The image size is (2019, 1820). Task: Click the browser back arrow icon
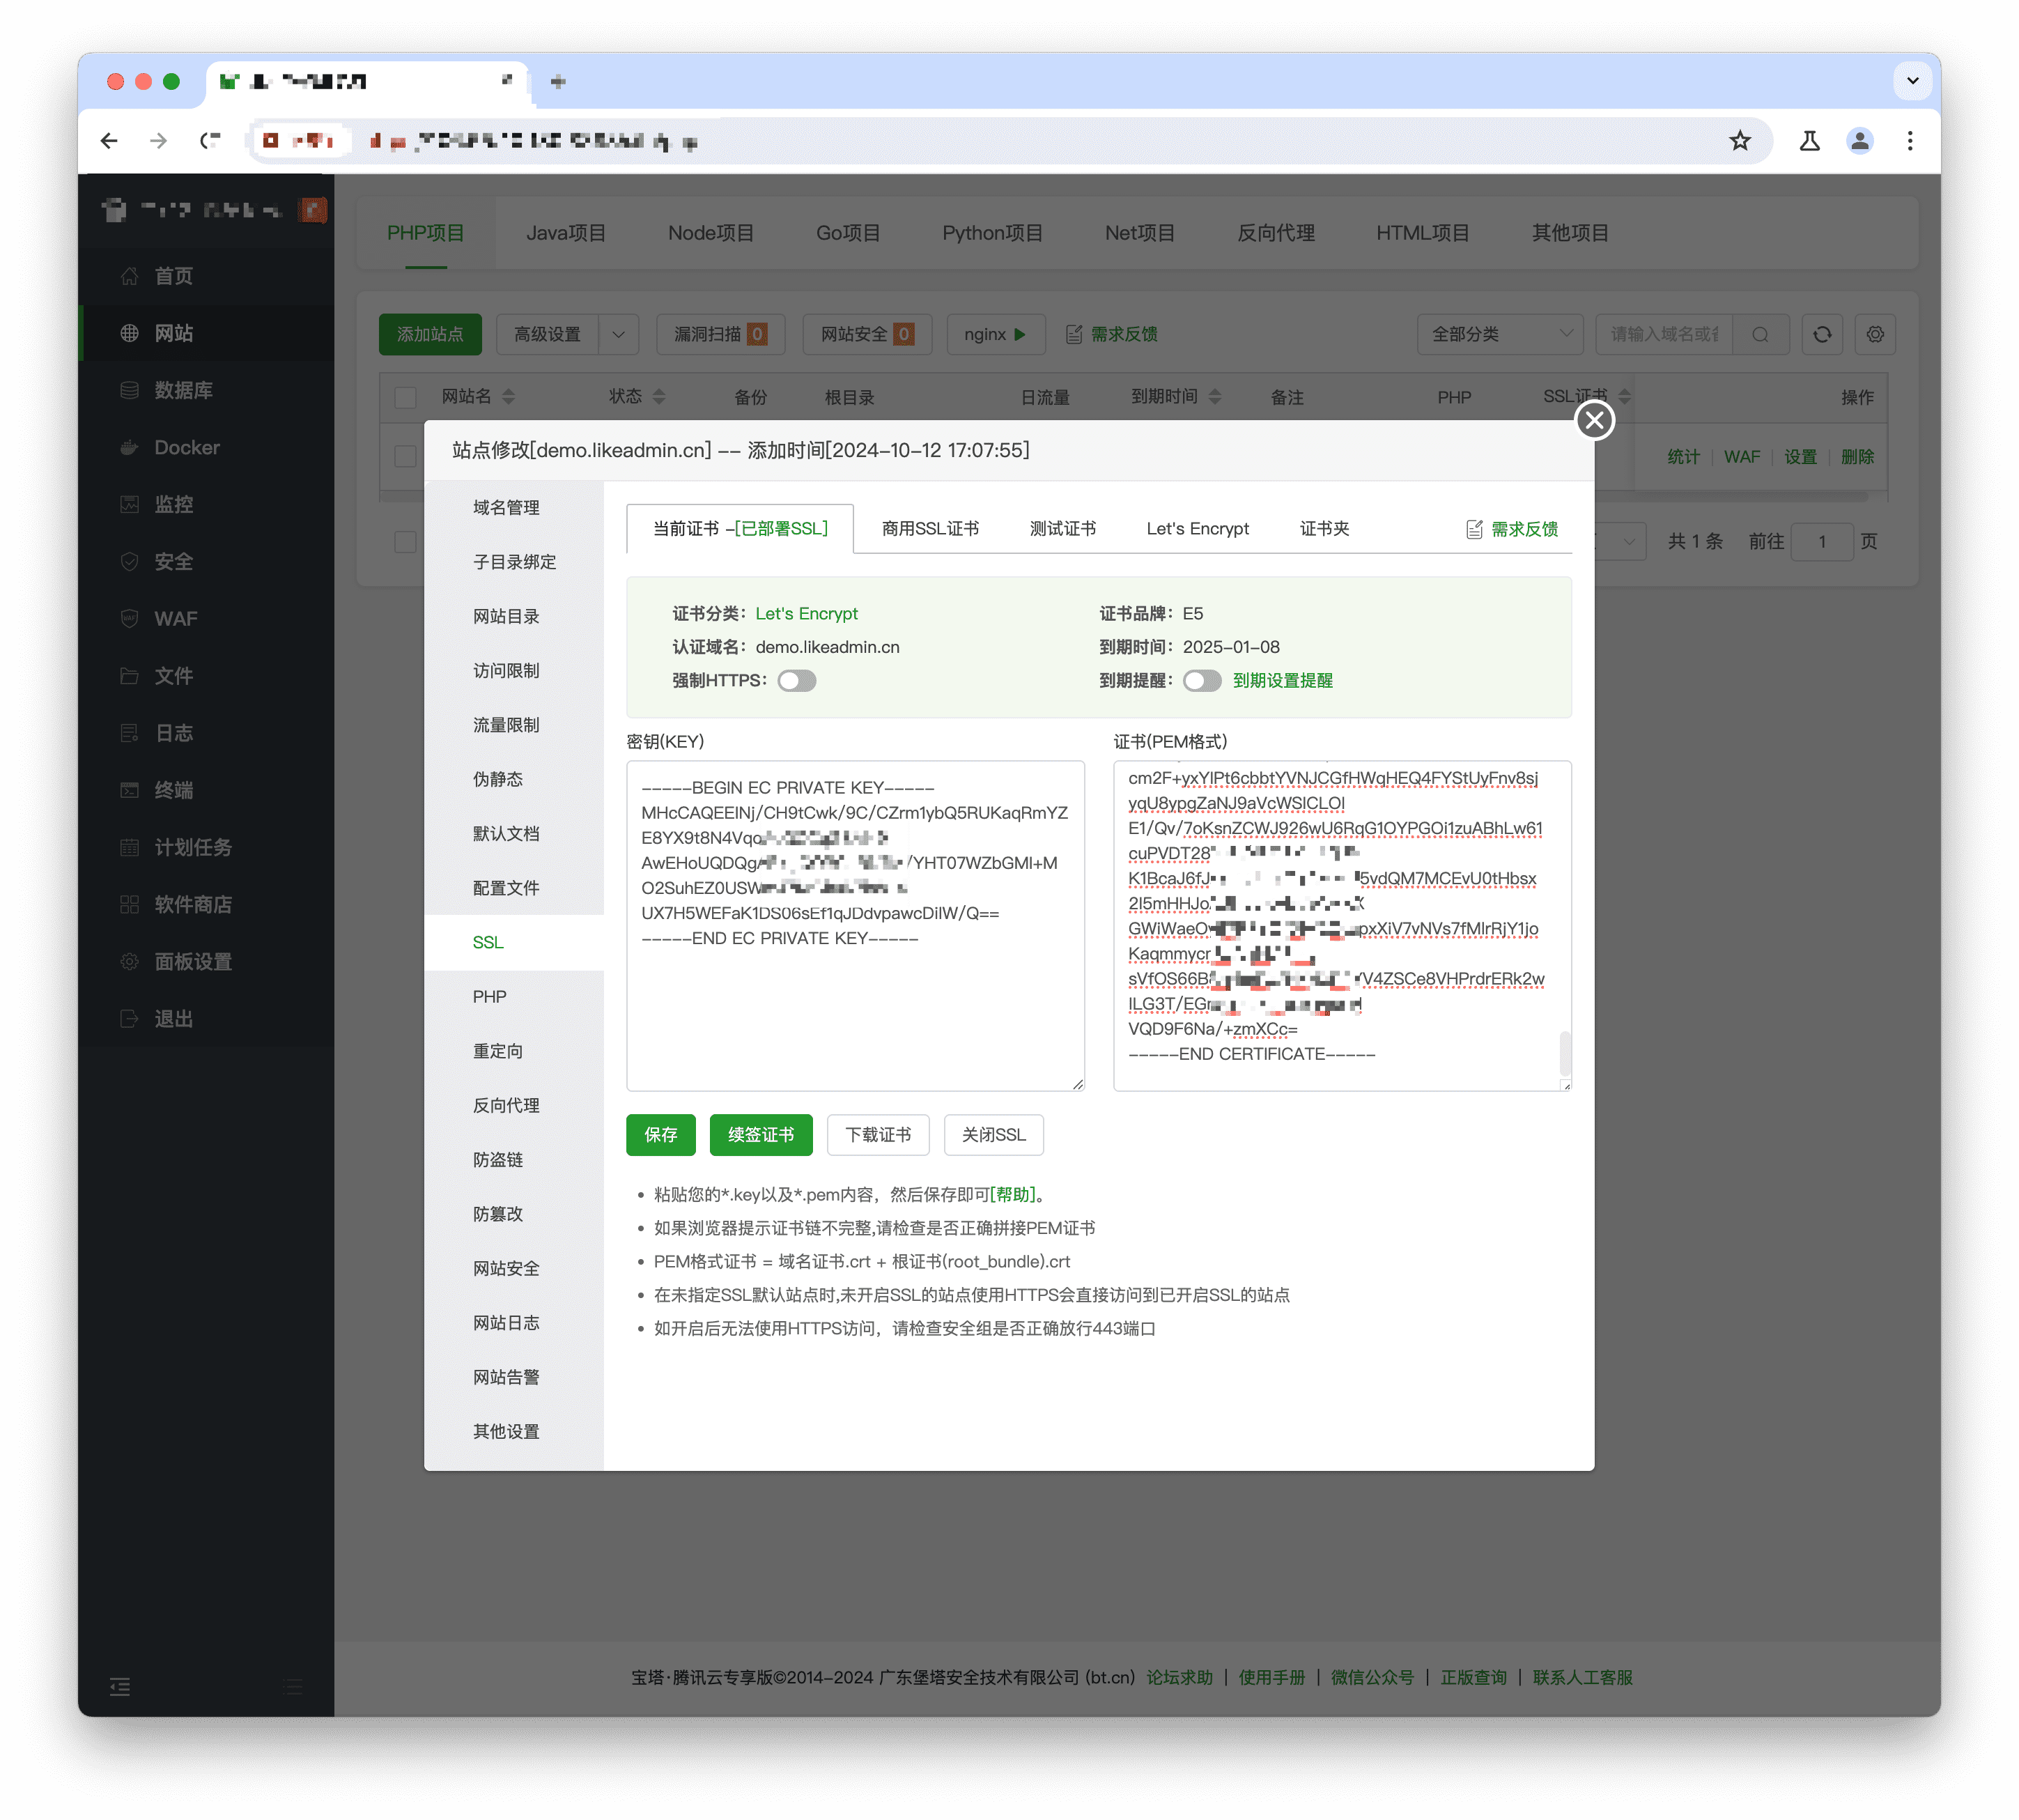(x=109, y=141)
